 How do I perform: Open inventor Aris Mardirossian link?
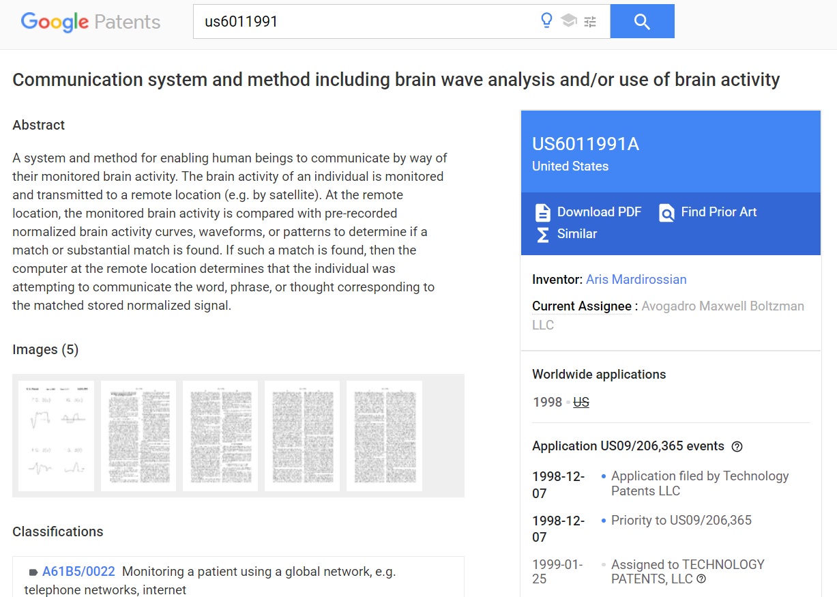click(636, 279)
